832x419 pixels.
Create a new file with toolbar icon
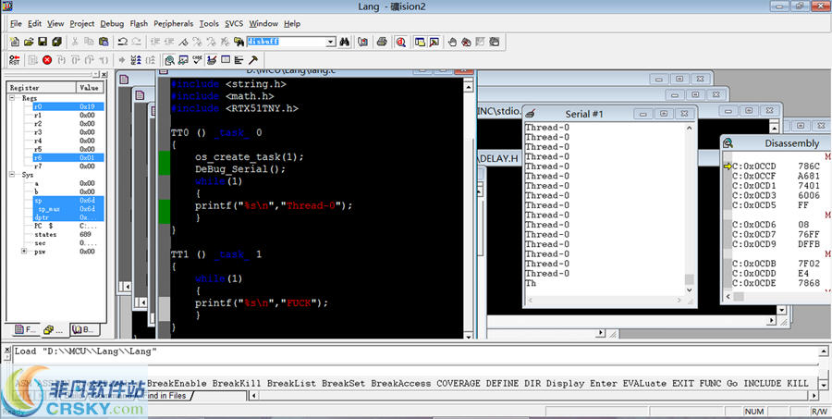pyautogui.click(x=14, y=42)
